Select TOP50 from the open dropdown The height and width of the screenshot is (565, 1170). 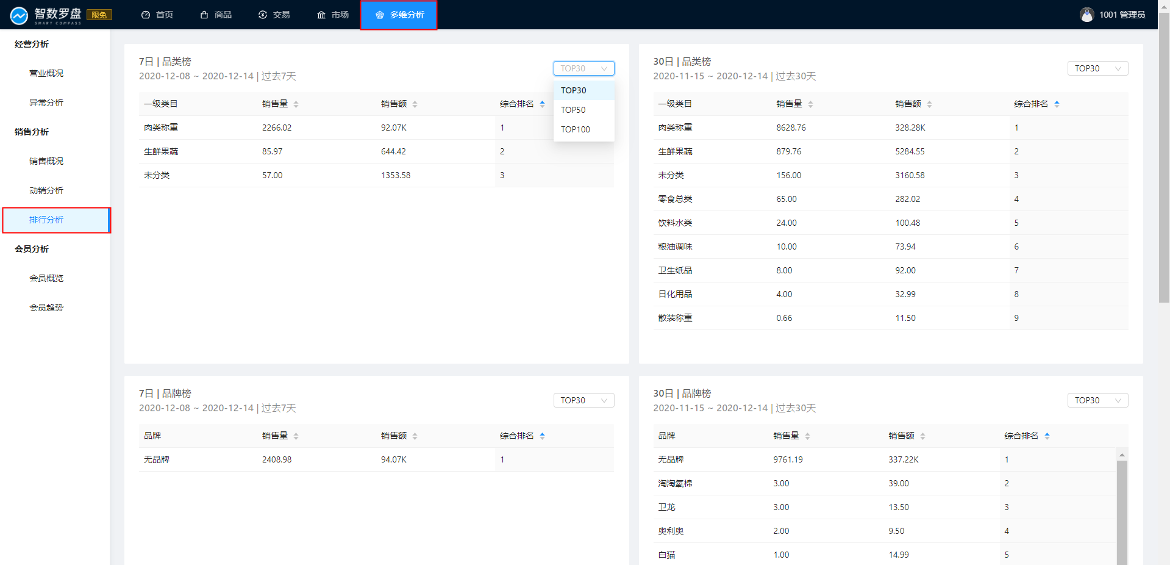pyautogui.click(x=573, y=110)
